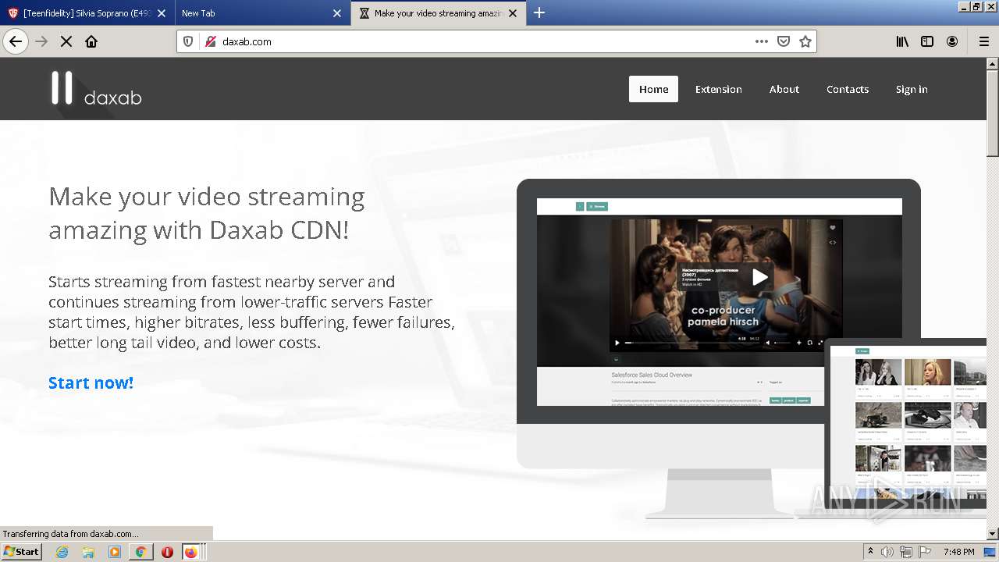Open the Firefox account icon
This screenshot has height=562, width=999.
pos(952,41)
